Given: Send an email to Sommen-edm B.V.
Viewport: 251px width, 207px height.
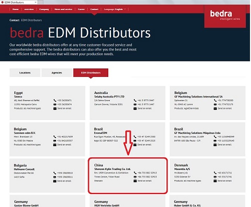Looking at the screenshot, I should coord(64,144).
